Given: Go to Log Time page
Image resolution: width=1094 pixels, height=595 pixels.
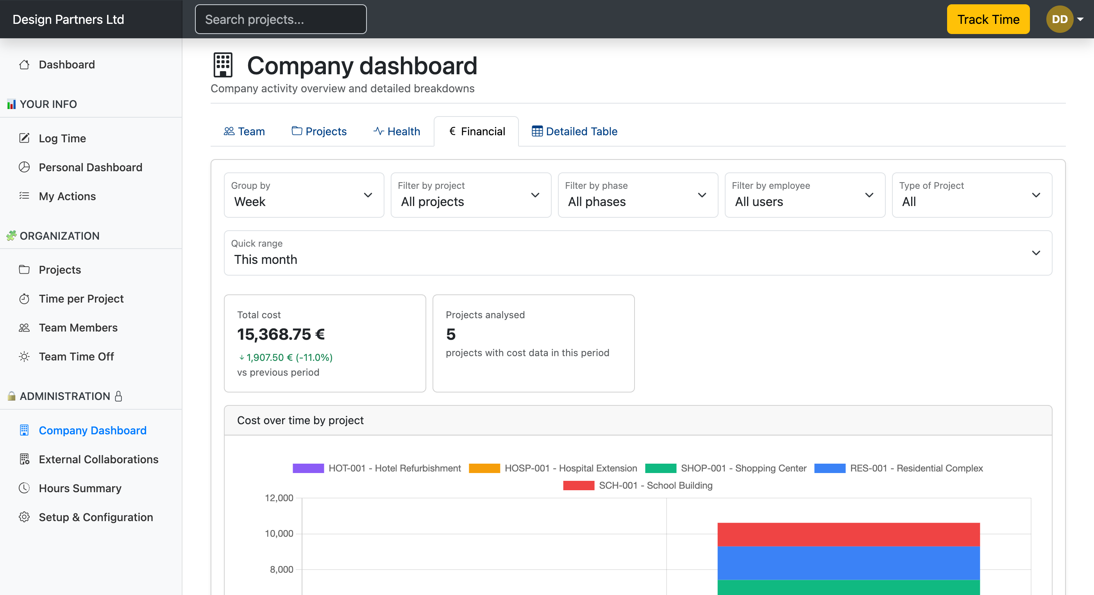Looking at the screenshot, I should coord(63,138).
